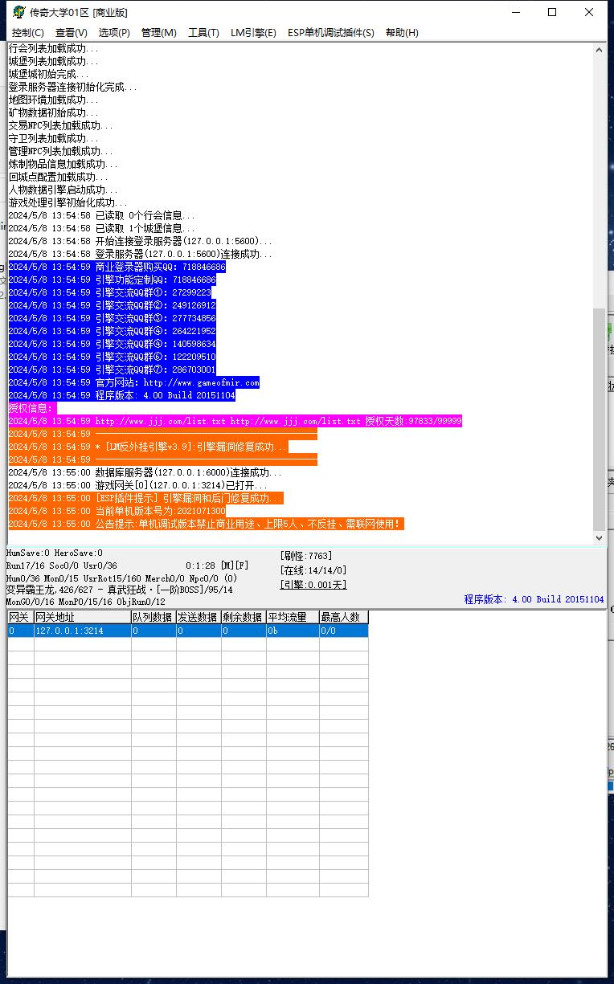The height and width of the screenshot is (984, 614).
Task: Select the 0b average flow cell
Action: tap(293, 631)
